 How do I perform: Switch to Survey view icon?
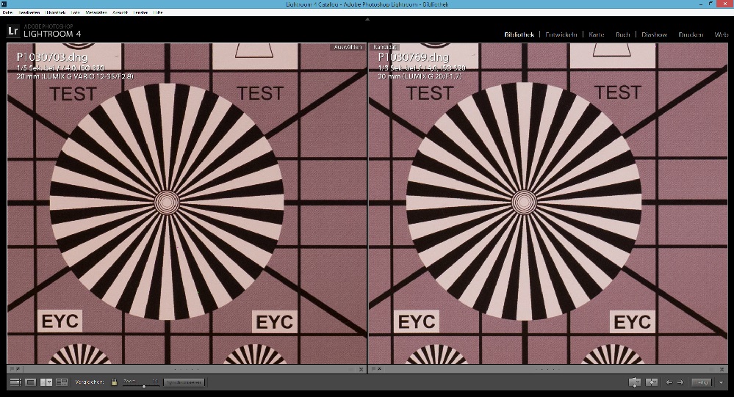coord(62,382)
